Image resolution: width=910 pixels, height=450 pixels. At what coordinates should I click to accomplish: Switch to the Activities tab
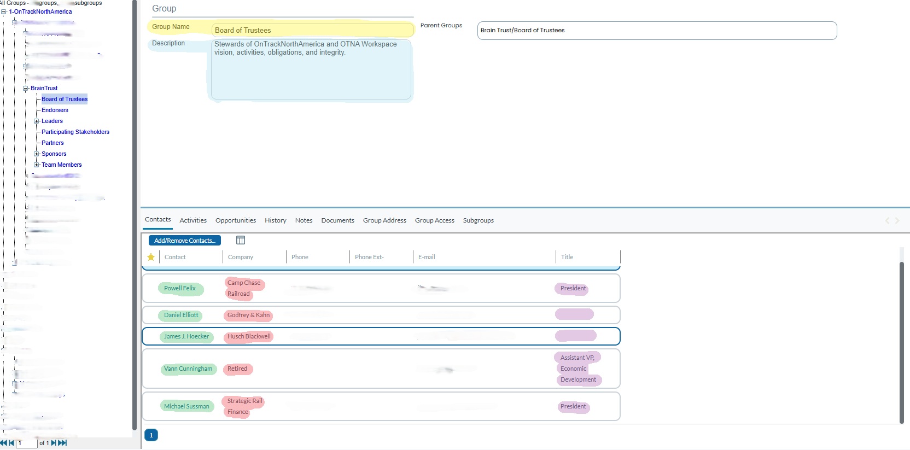tap(193, 220)
